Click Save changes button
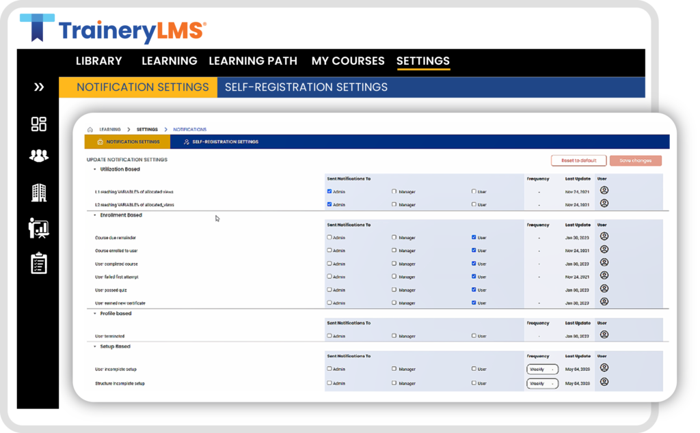700x433 pixels. (x=635, y=160)
